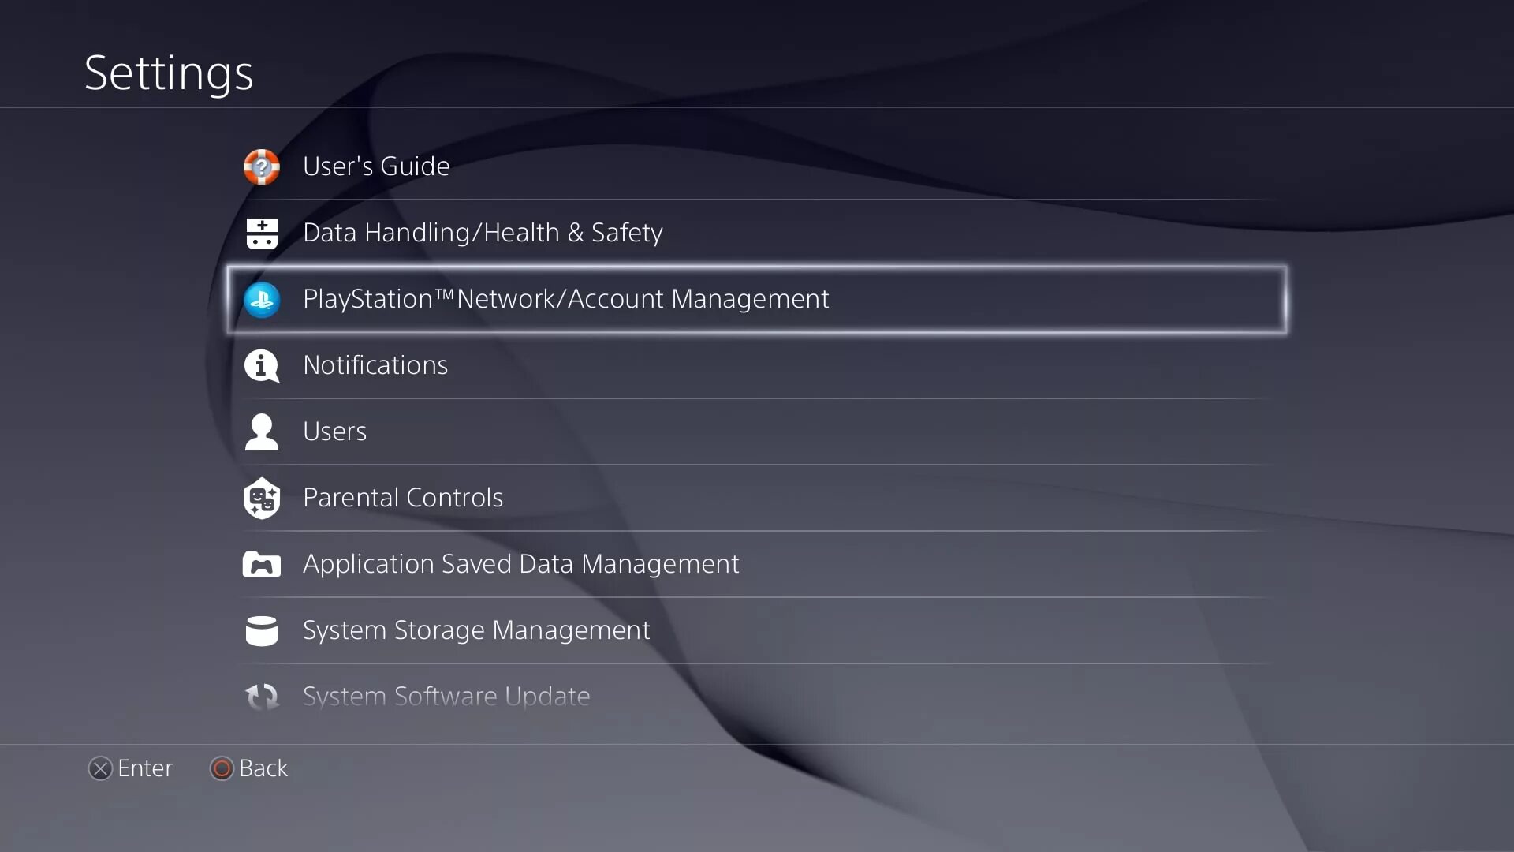Open System Software Update entry
The width and height of the screenshot is (1514, 852).
[x=757, y=697]
